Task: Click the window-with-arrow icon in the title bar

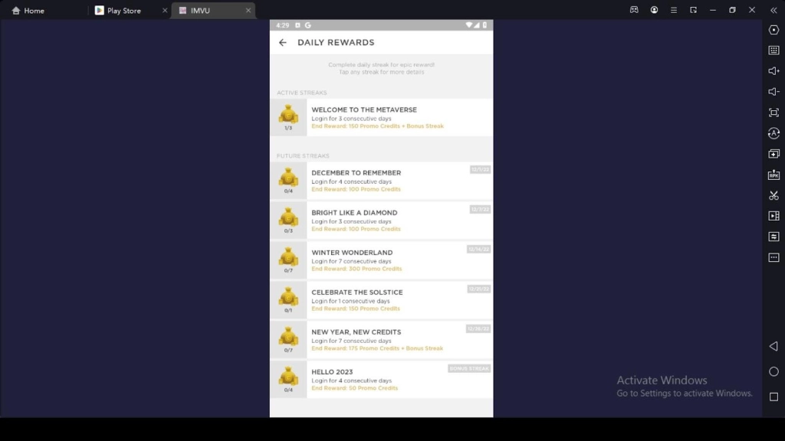Action: tap(693, 10)
